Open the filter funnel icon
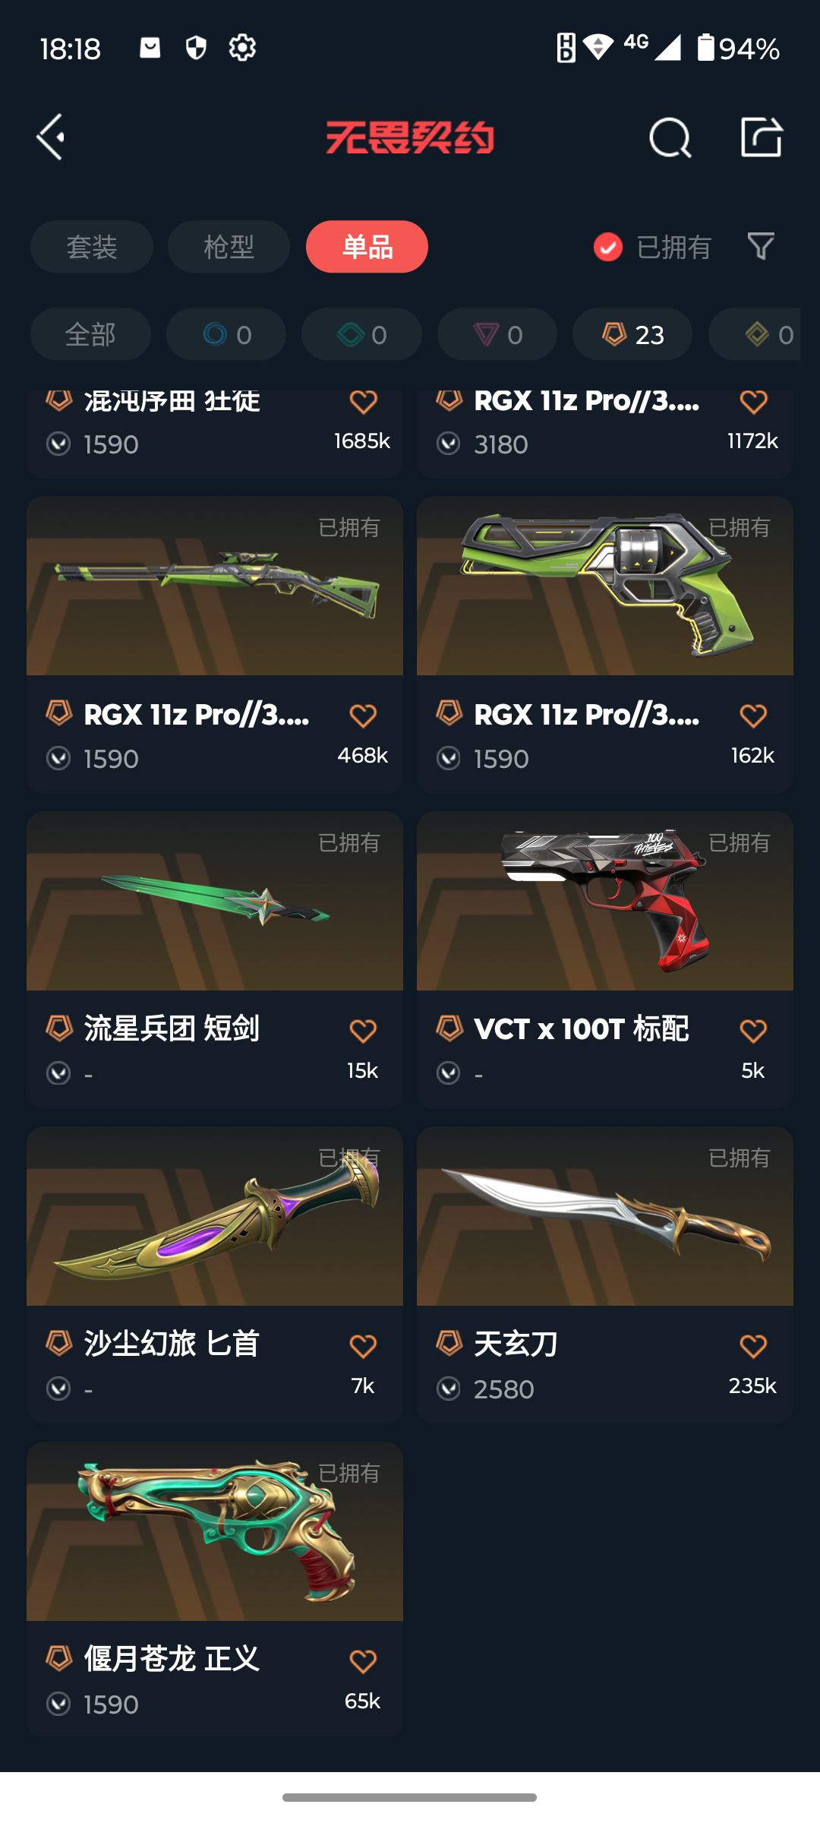Viewport: 820px width, 1823px height. [761, 247]
